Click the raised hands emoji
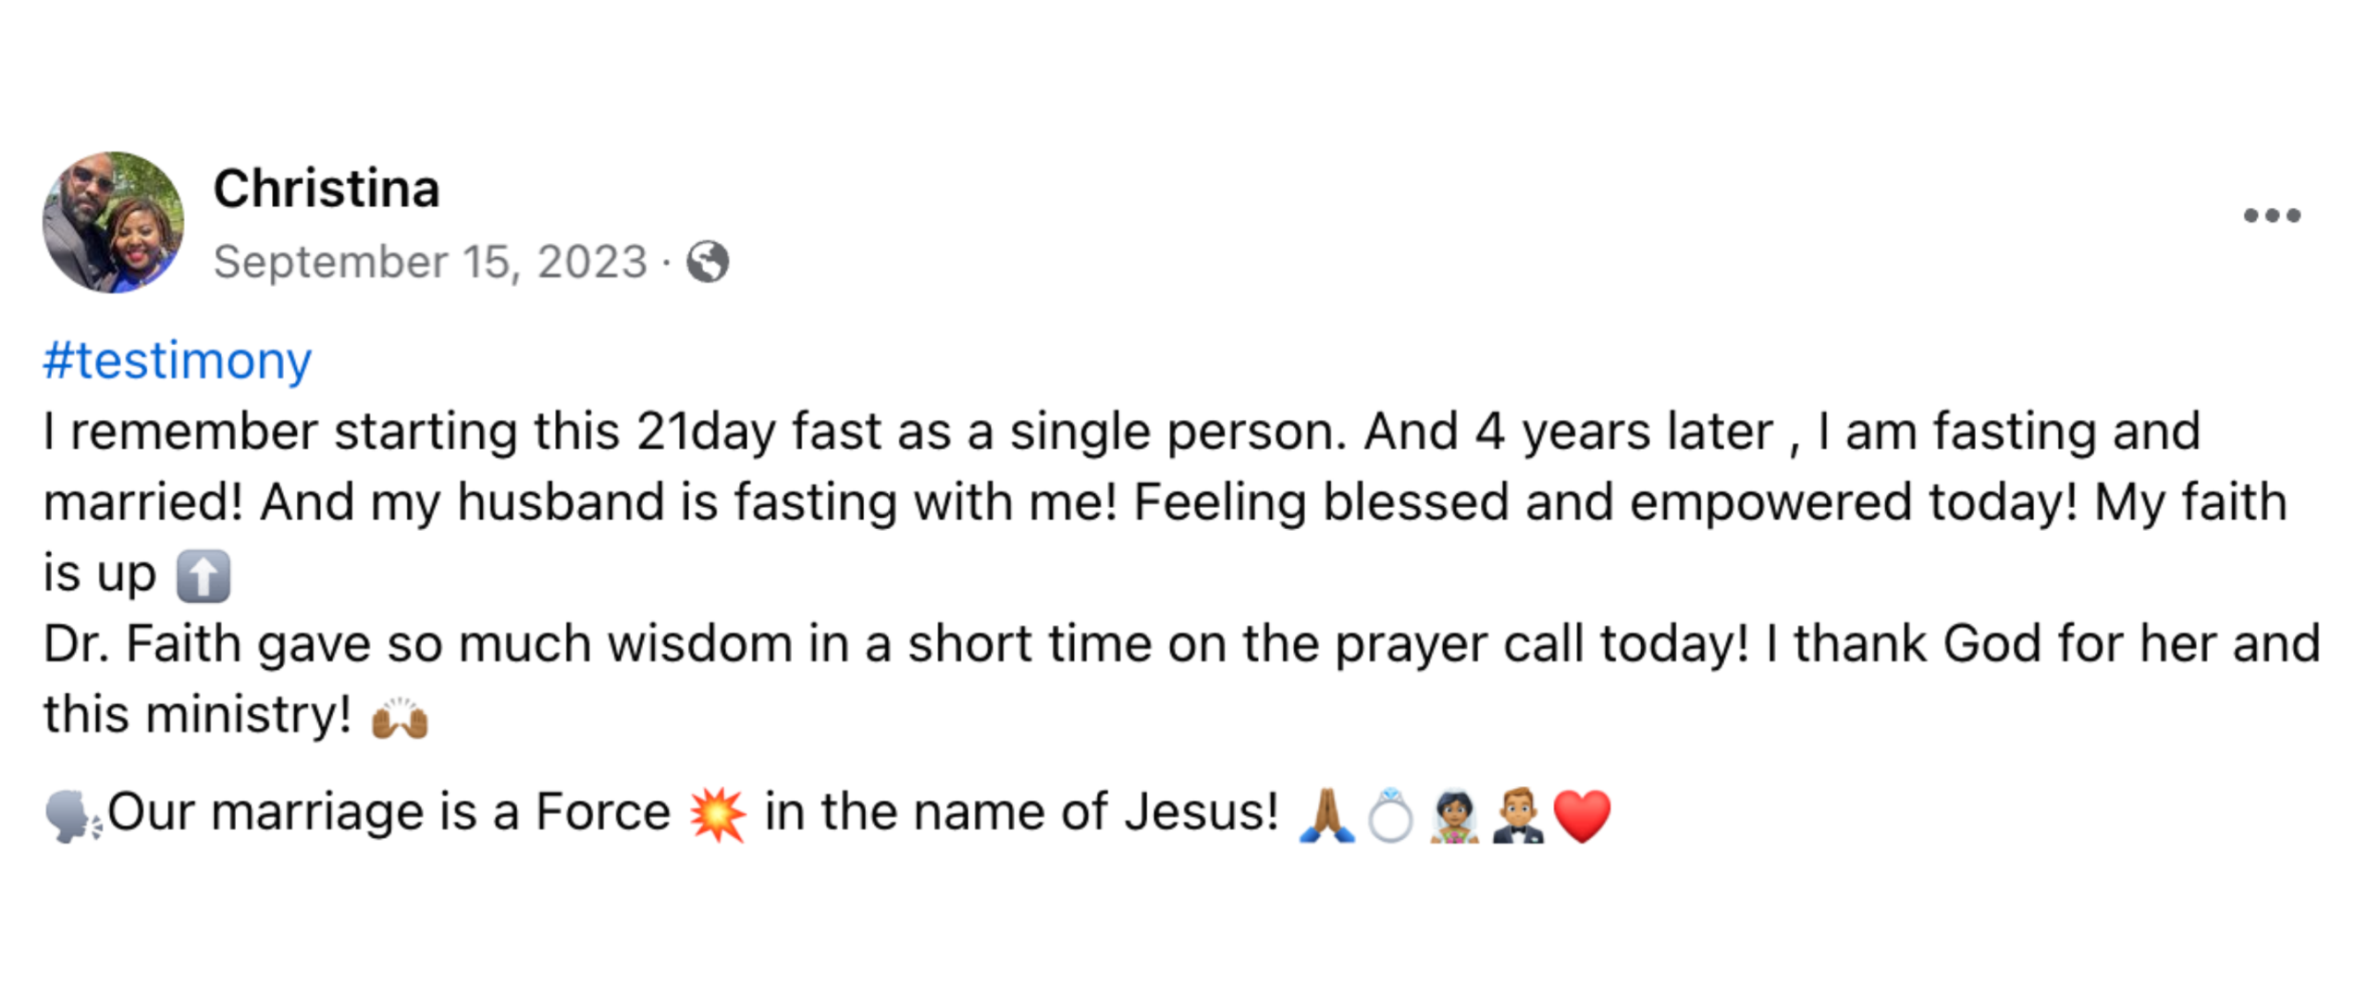 pyautogui.click(x=400, y=719)
